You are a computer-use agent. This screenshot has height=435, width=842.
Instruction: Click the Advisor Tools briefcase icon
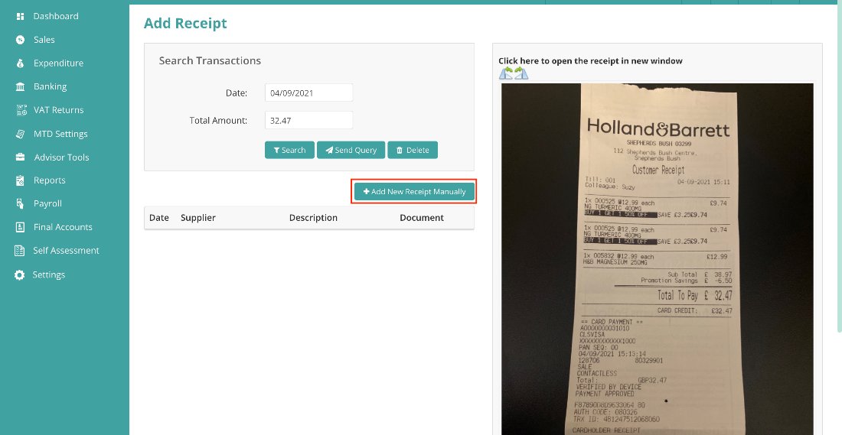(x=21, y=157)
